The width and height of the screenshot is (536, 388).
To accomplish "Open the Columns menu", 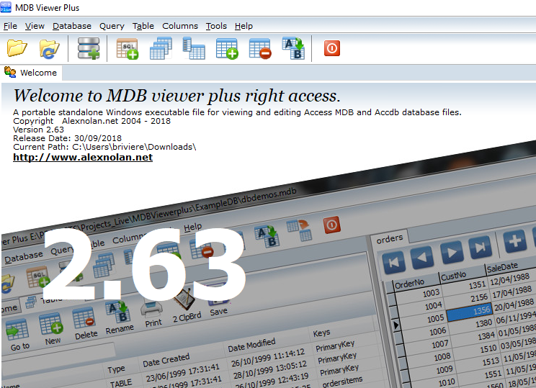I will [180, 26].
